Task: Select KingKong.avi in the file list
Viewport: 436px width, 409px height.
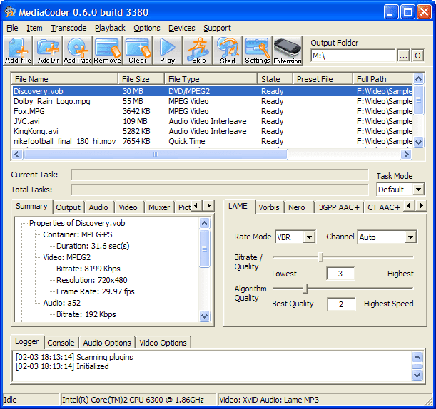Action: click(212, 131)
